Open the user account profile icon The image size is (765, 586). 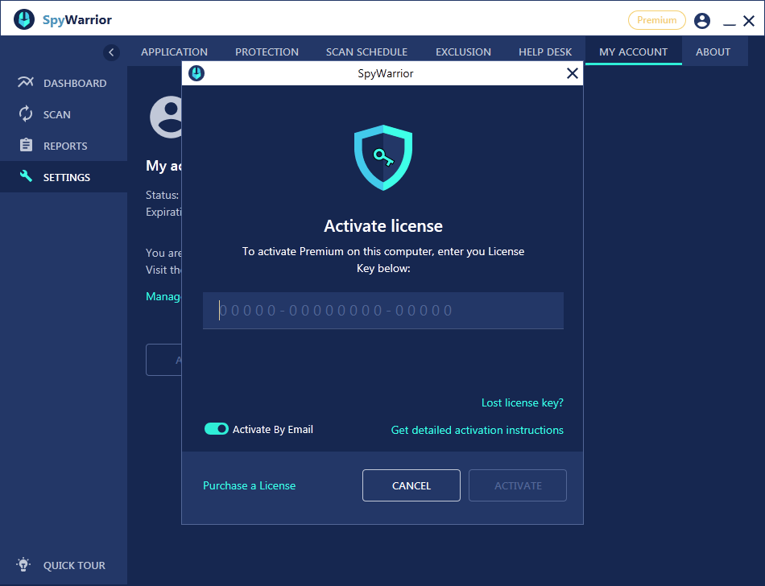coord(701,21)
